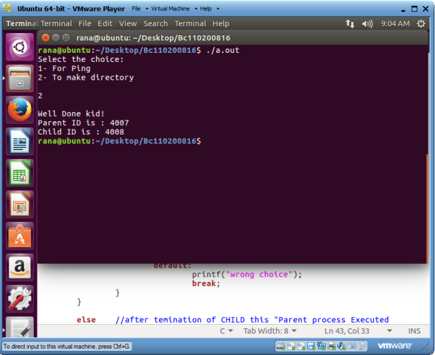The height and width of the screenshot is (355, 435).
Task: Click the line "2- To make directory"
Action: pos(86,77)
